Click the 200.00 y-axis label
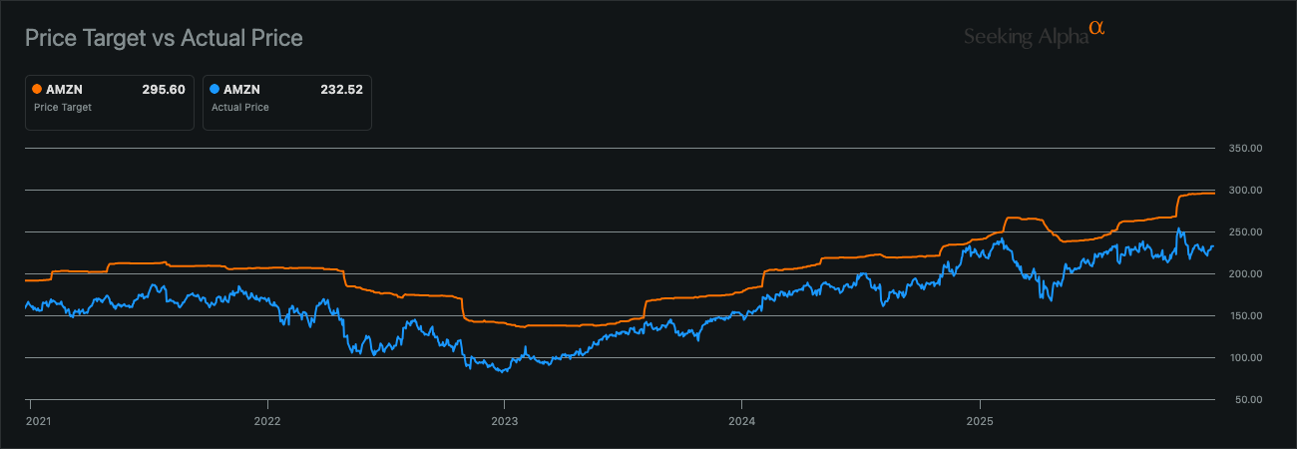This screenshot has height=449, width=1297. pos(1246,274)
